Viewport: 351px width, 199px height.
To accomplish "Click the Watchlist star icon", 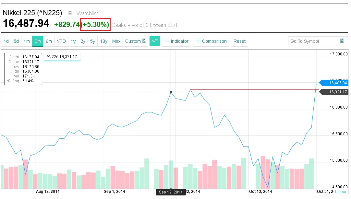I will tap(70, 13).
